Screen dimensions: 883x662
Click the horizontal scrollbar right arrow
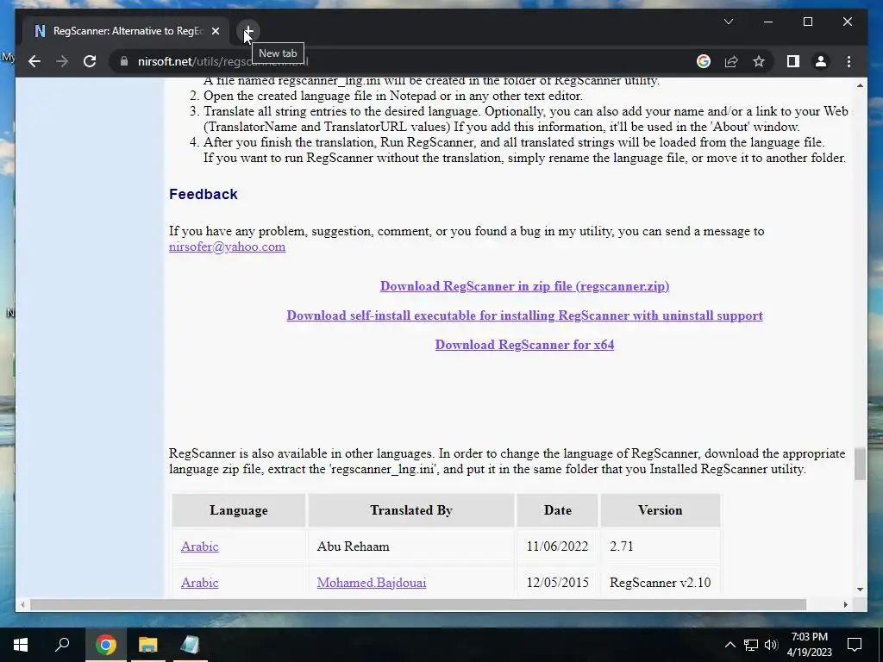click(x=845, y=604)
